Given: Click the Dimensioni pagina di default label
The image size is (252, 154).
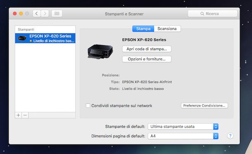Looking at the screenshot, I should point(118,136).
